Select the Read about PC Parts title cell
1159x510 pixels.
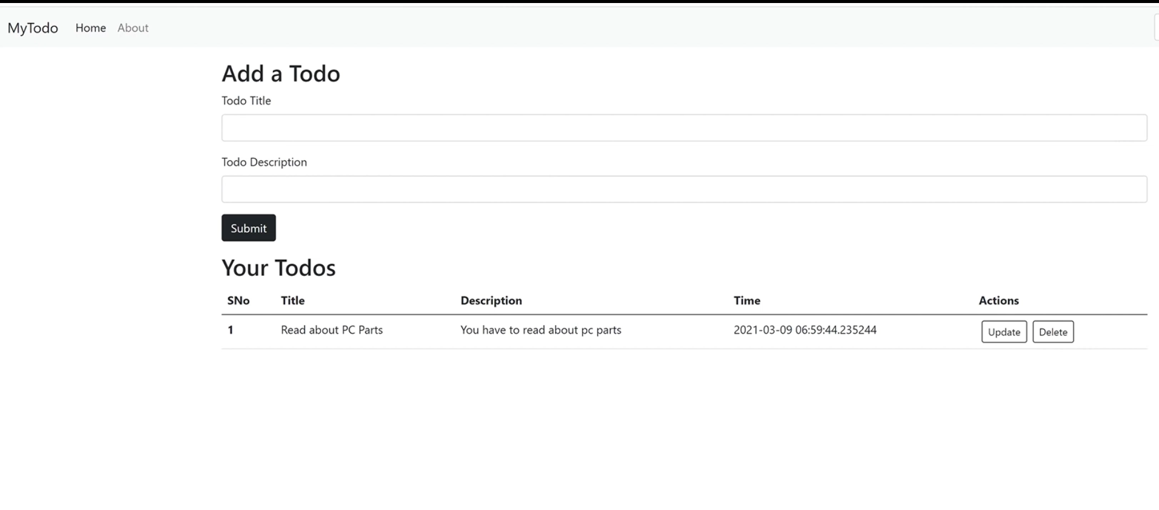332,330
